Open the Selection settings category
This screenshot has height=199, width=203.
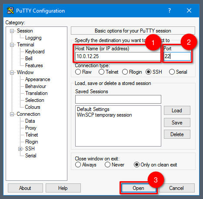(x=35, y=100)
